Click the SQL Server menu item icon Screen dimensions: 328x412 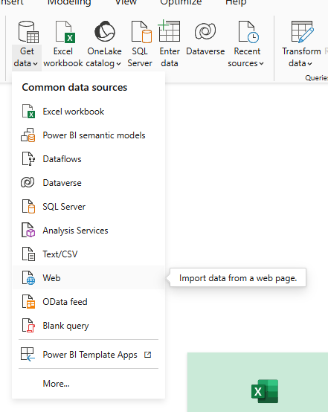coord(28,207)
